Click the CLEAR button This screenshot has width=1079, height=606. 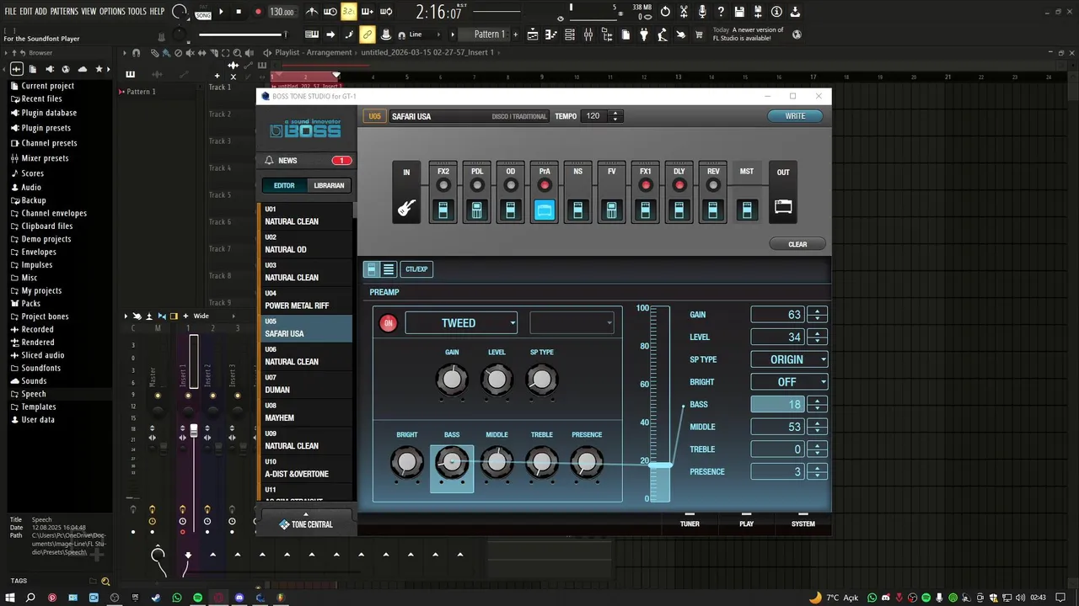point(797,244)
